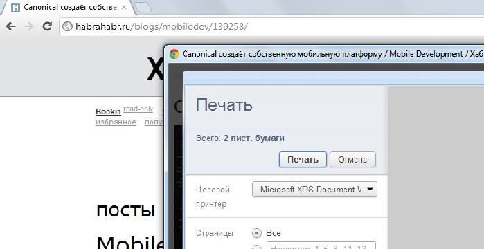Click the Печать dialog heading
The height and width of the screenshot is (249, 484).
[224, 105]
